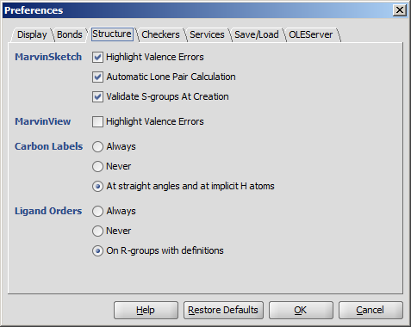
Task: Switch to the Display tab
Action: (x=32, y=34)
